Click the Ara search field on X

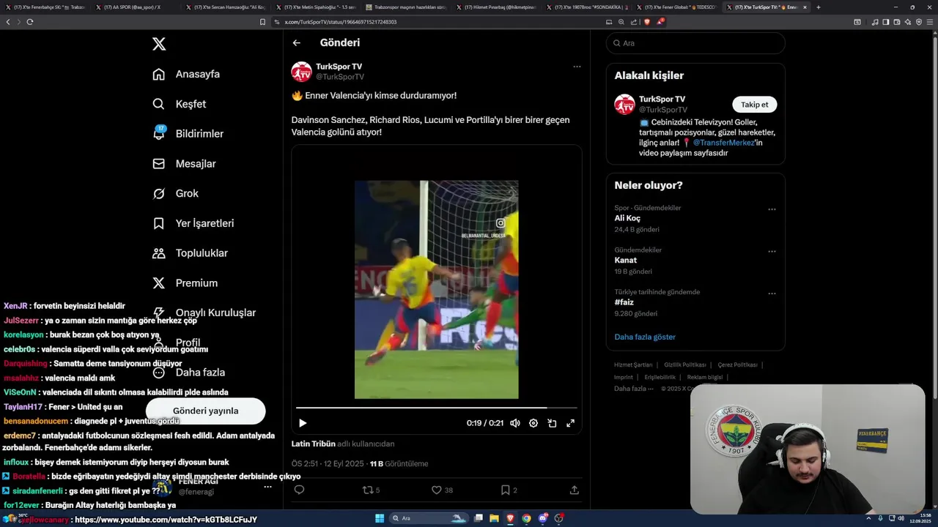[695, 43]
